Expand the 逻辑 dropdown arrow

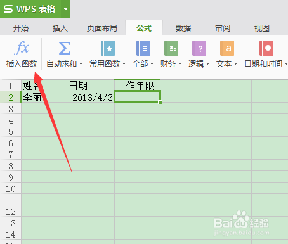point(207,63)
